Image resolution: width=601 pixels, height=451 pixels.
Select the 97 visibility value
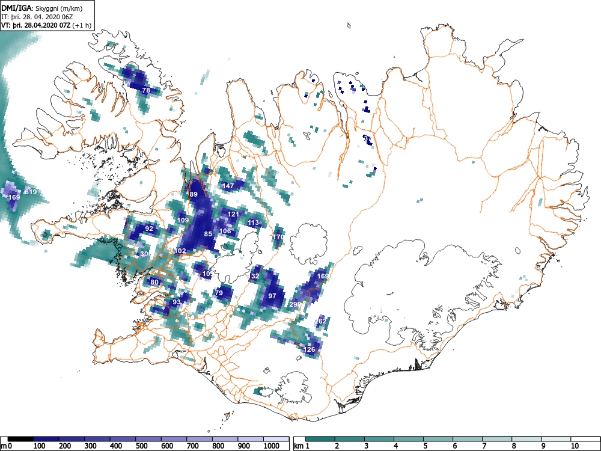[x=272, y=296]
